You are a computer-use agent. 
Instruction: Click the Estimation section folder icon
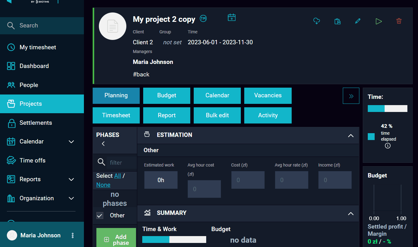(x=147, y=134)
